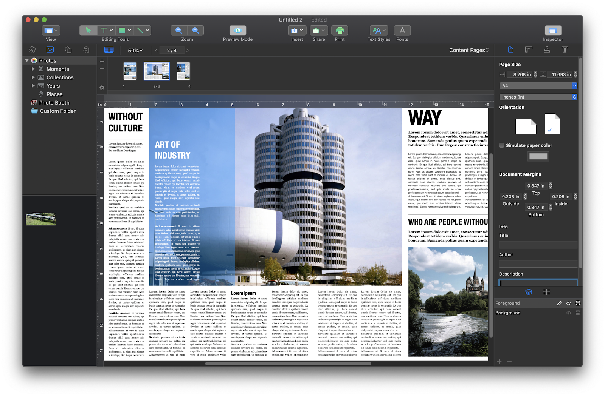The image size is (605, 396).
Task: Switch to the Appearance brush inspector tab
Action: pyautogui.click(x=547, y=50)
